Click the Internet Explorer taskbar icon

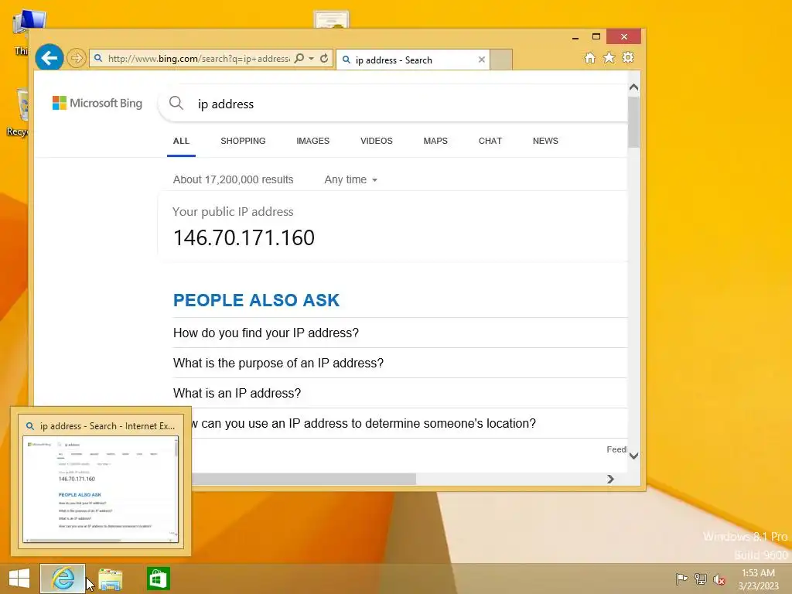click(63, 579)
